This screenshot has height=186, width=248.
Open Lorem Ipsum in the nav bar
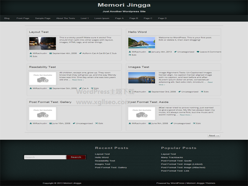click(102, 18)
